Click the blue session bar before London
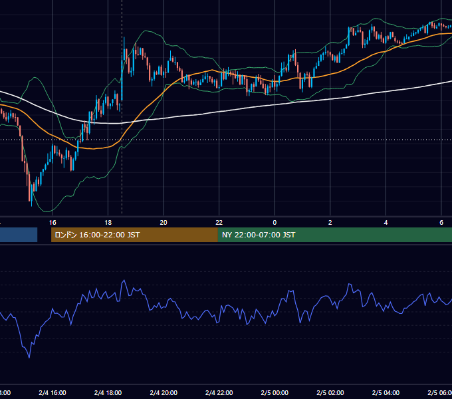 click(19, 235)
